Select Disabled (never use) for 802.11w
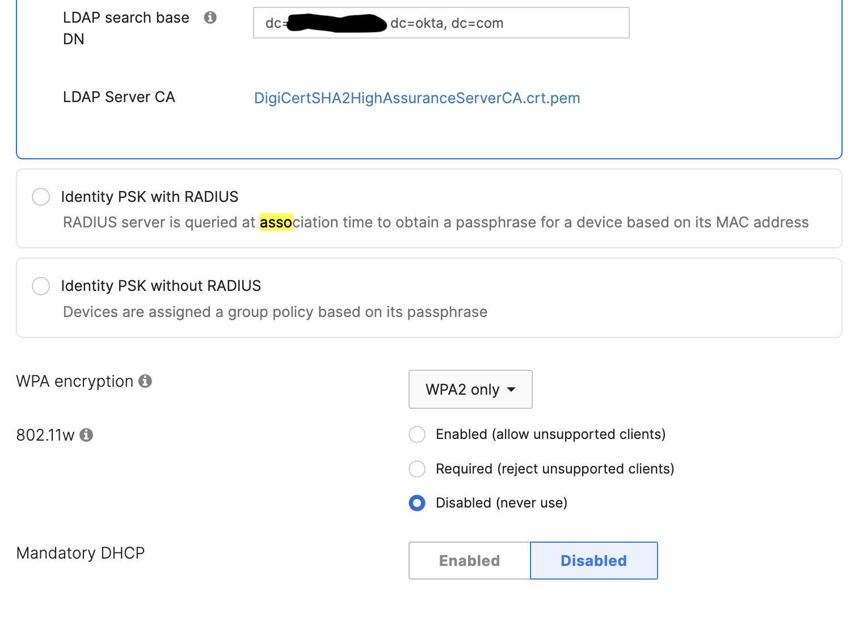Viewport: 859px width, 617px height. (x=417, y=503)
